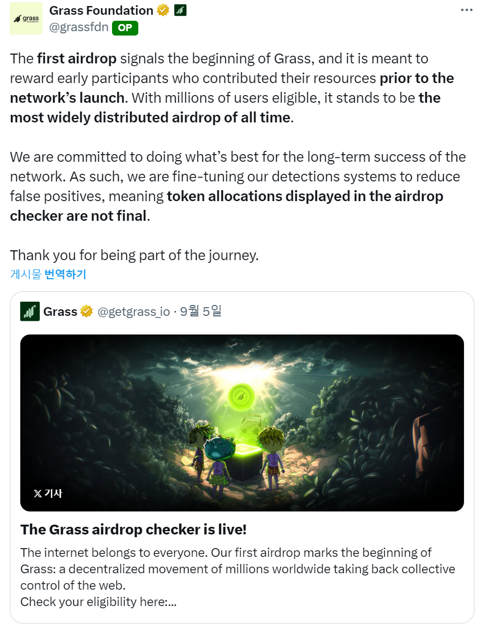
Task: Click the green affiliate badge beside Grass Foundation
Action: 180,10
